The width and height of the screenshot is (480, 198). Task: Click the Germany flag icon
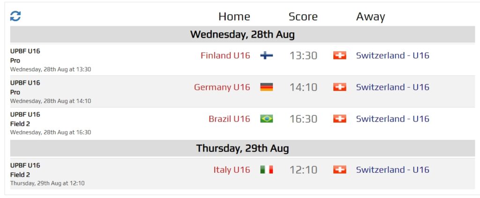[266, 87]
